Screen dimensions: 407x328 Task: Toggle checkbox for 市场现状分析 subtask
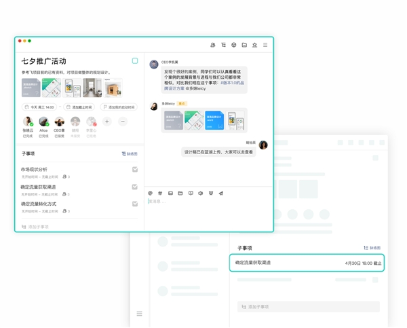click(x=135, y=170)
